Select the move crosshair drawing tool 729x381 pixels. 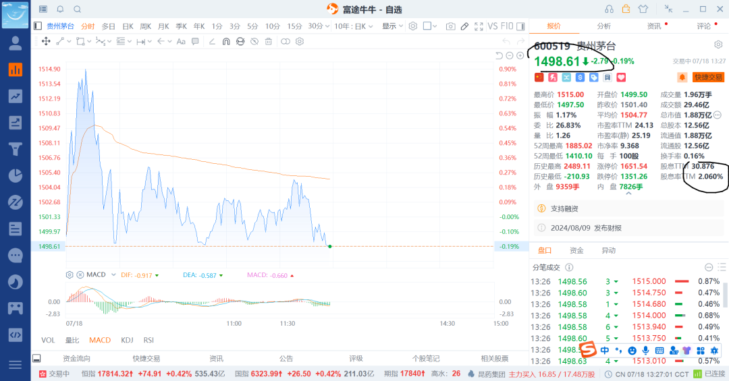click(46, 41)
